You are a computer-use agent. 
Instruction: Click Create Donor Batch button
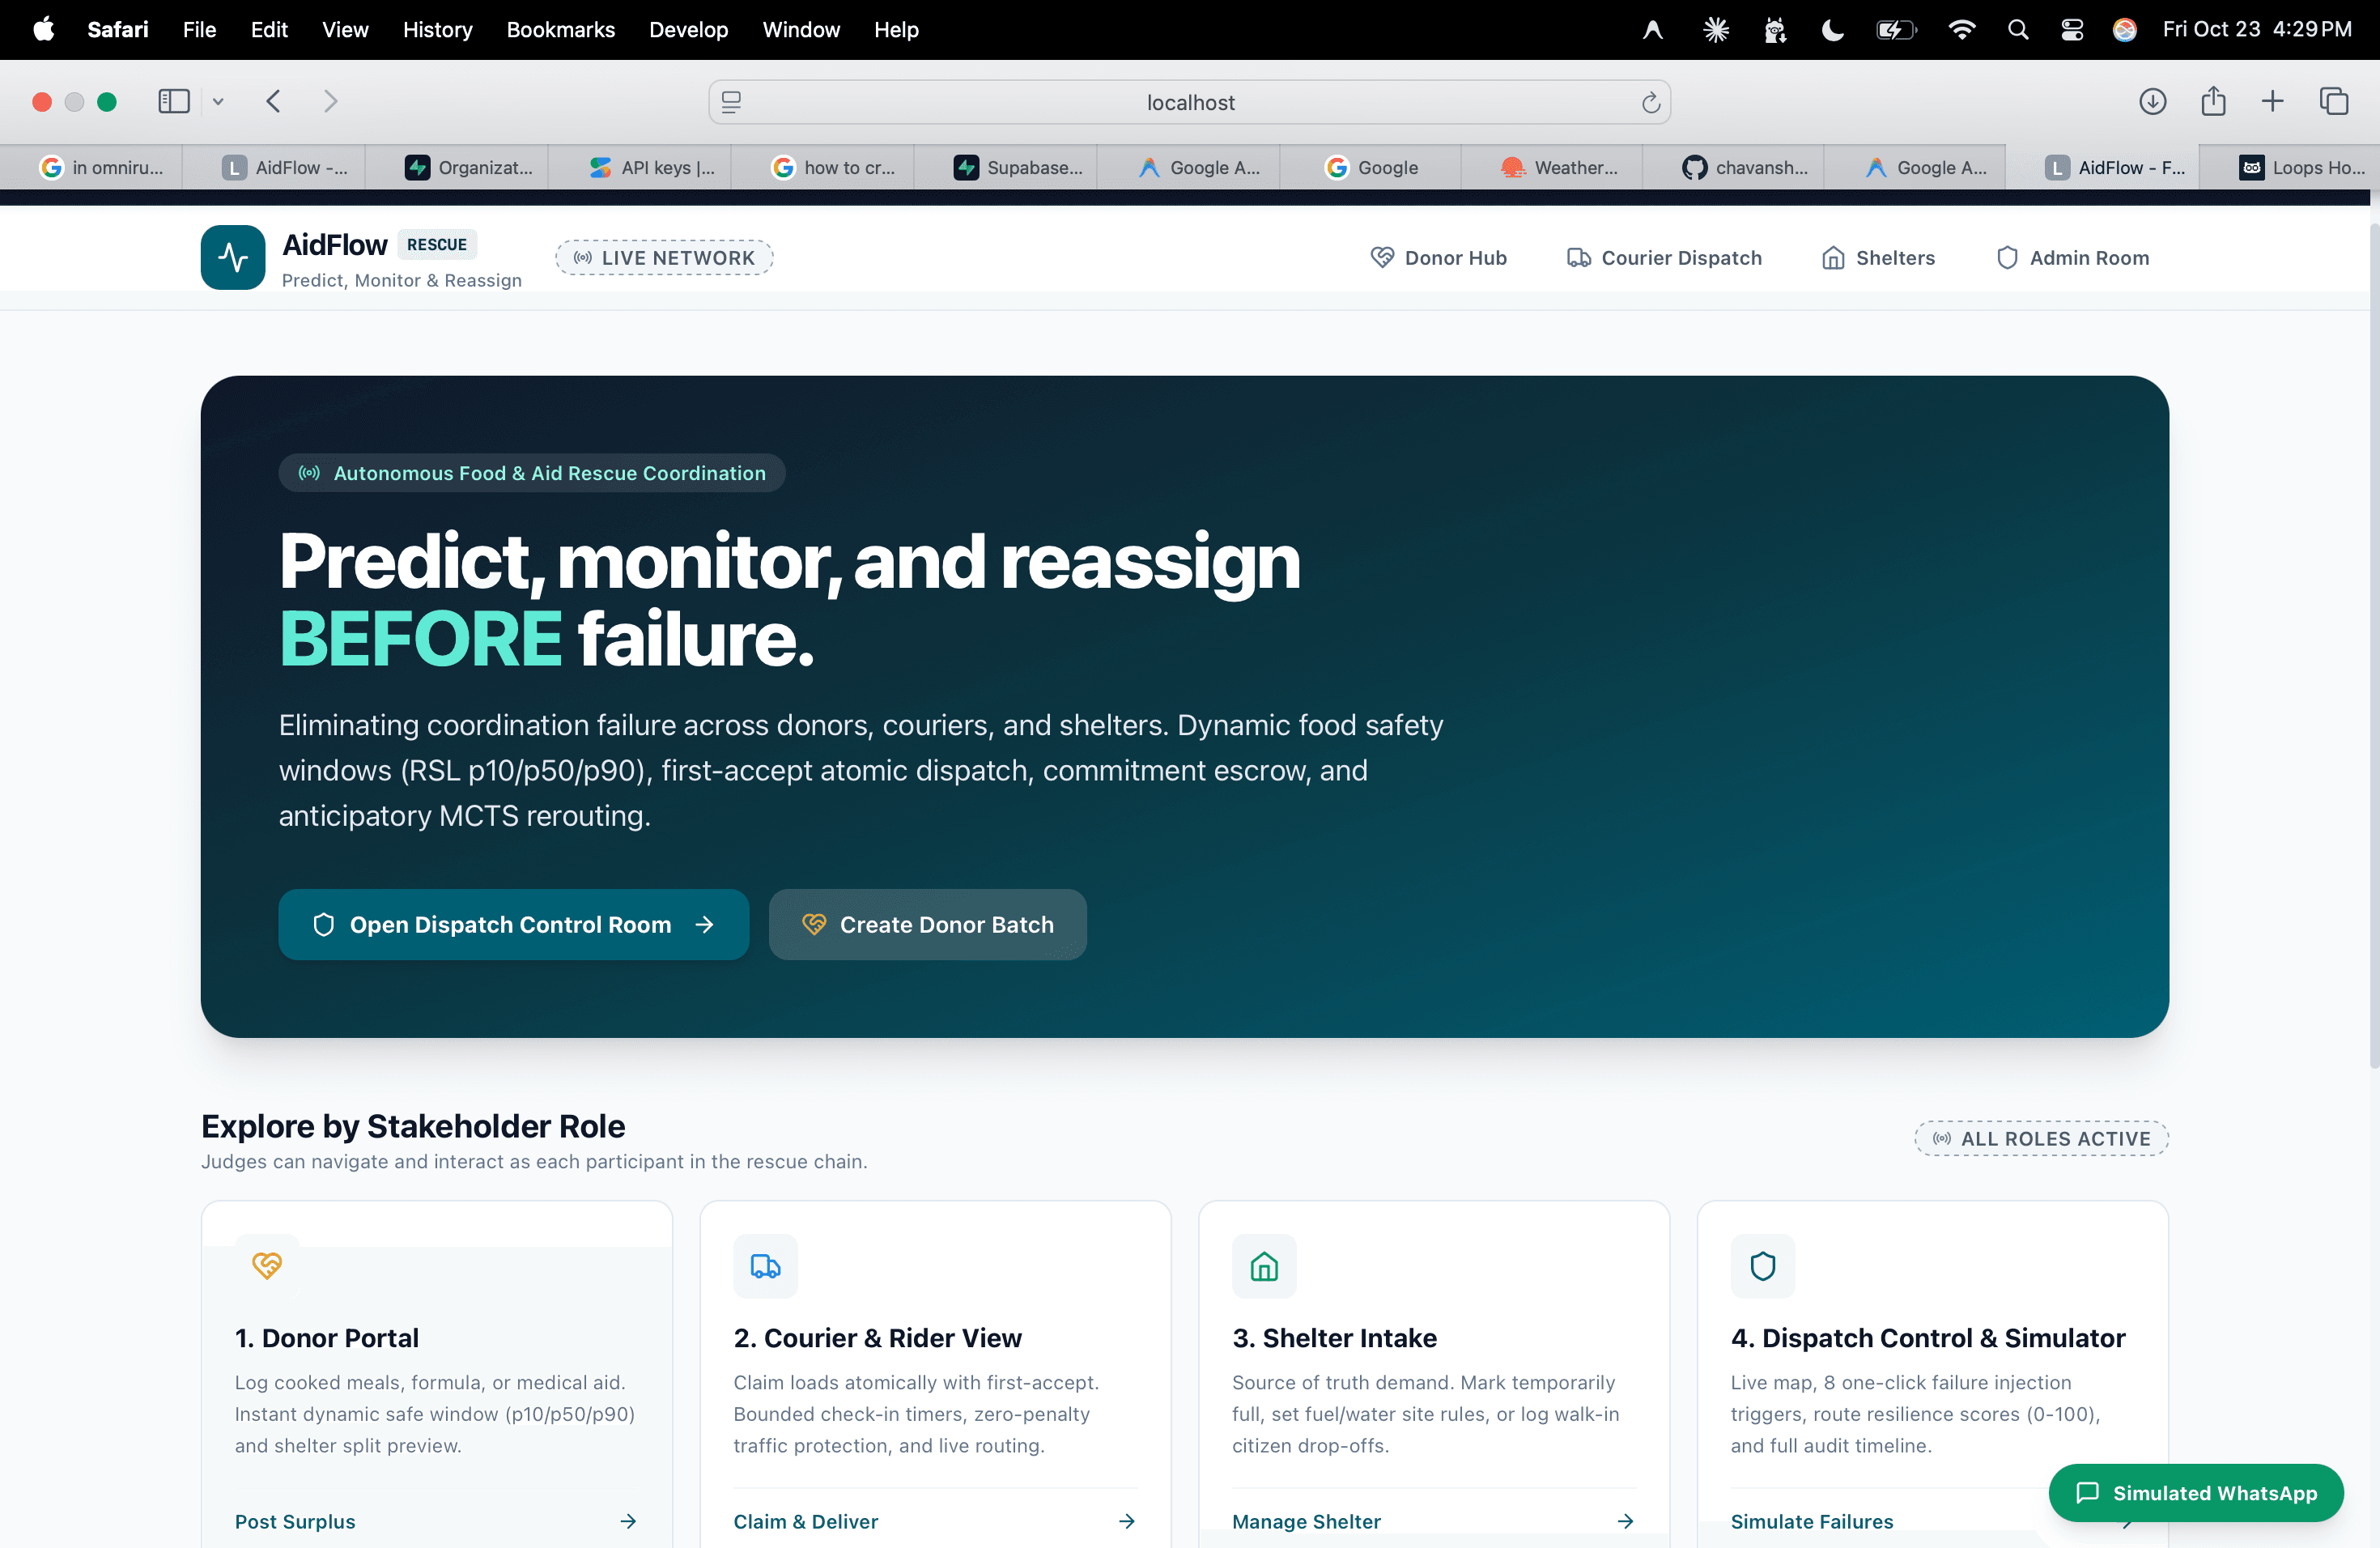click(927, 924)
